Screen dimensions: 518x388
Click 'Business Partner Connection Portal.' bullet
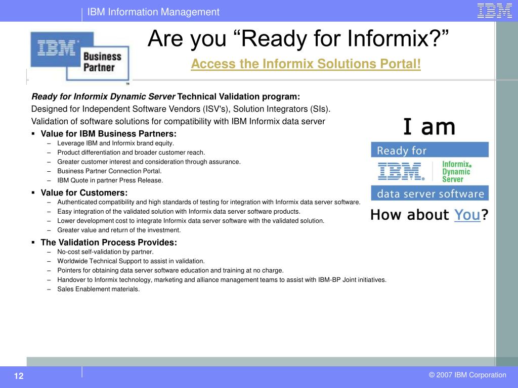point(109,171)
